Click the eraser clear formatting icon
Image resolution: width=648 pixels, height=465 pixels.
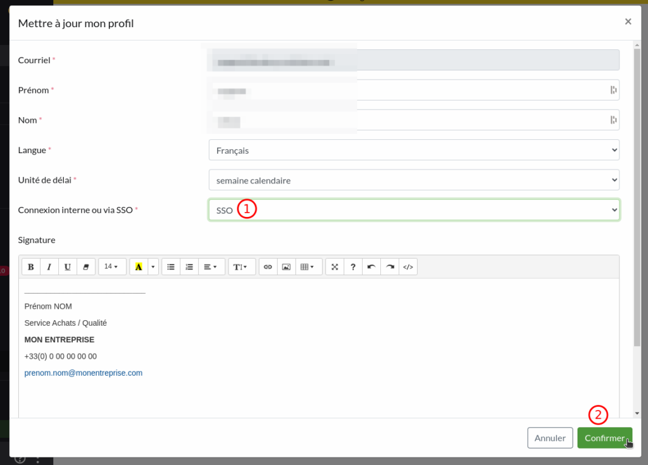point(86,267)
